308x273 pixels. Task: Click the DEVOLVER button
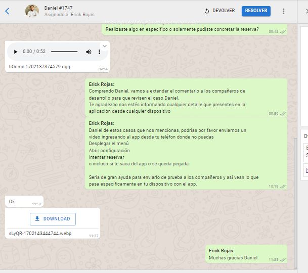219,11
